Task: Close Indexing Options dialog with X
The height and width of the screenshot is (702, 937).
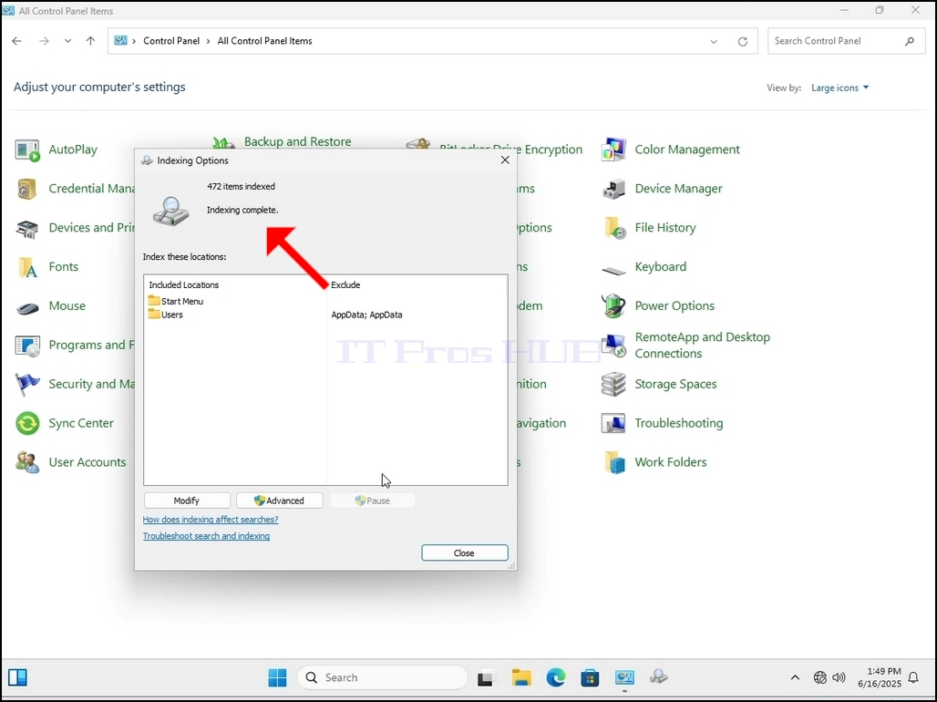Action: pos(505,160)
